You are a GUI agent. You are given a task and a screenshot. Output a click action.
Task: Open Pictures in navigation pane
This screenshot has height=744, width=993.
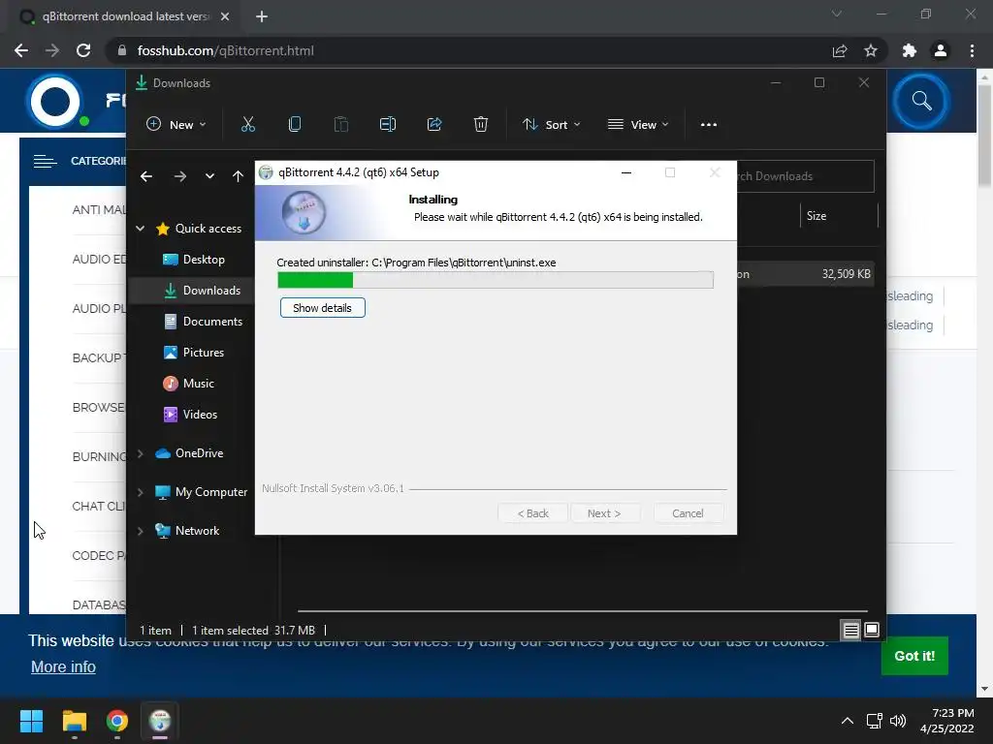(x=194, y=353)
